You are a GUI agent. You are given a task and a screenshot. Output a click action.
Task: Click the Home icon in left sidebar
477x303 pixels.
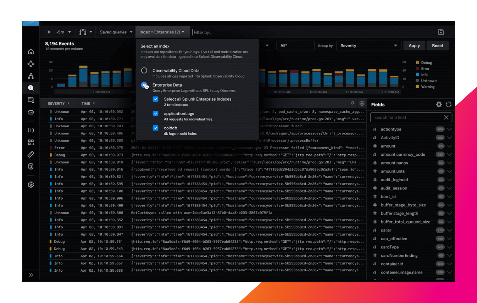pos(30,51)
